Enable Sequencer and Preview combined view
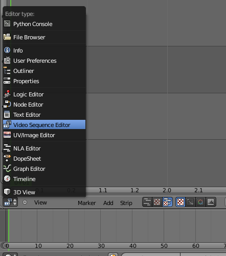 pos(167,202)
